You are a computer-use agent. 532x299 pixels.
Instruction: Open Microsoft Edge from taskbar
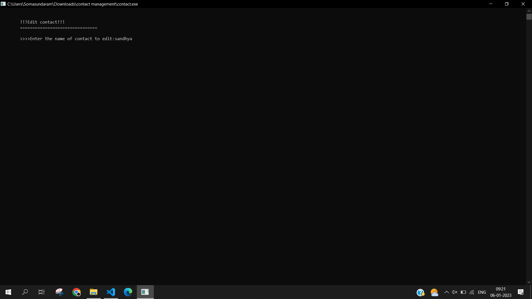point(128,292)
